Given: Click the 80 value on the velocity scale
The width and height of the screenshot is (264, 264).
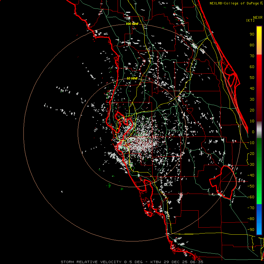Looking at the screenshot, I should 252,45.
